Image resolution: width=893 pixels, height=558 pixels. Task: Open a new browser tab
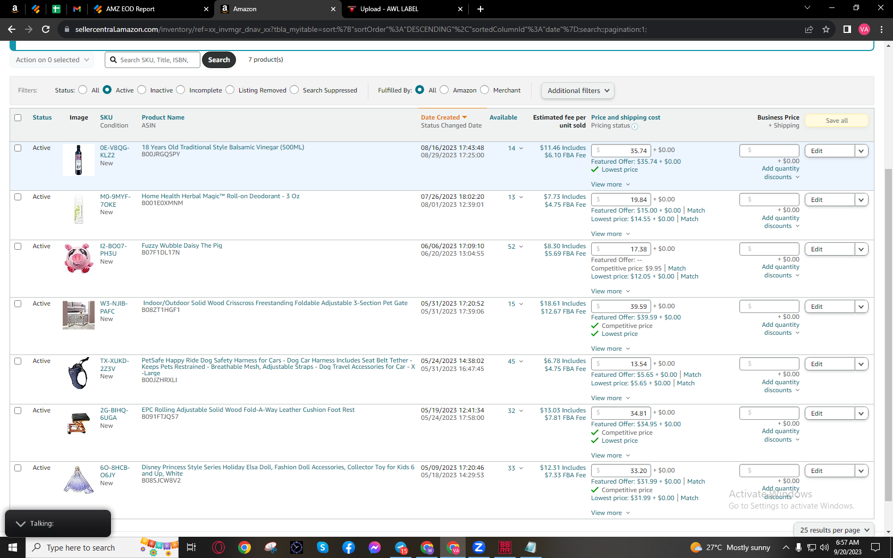pos(481,9)
